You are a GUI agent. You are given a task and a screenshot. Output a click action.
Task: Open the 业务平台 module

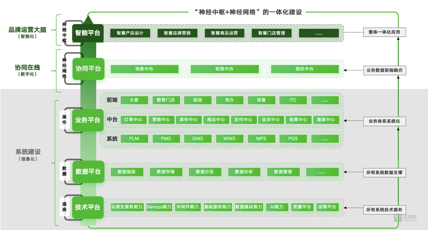coord(87,120)
